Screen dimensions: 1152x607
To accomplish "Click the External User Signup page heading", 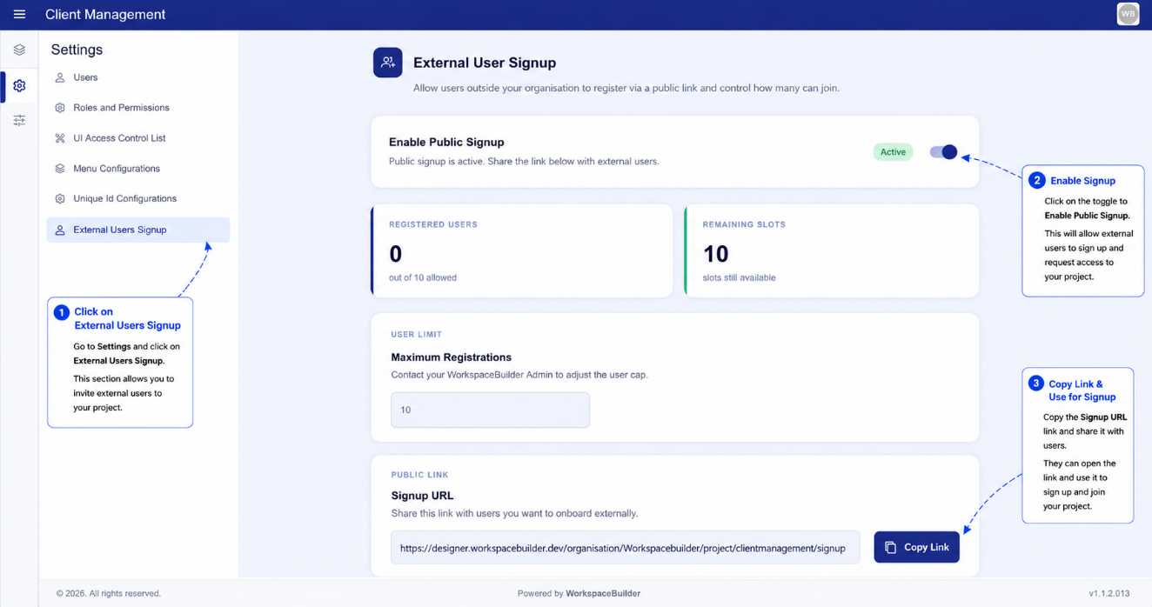I will pyautogui.click(x=485, y=63).
